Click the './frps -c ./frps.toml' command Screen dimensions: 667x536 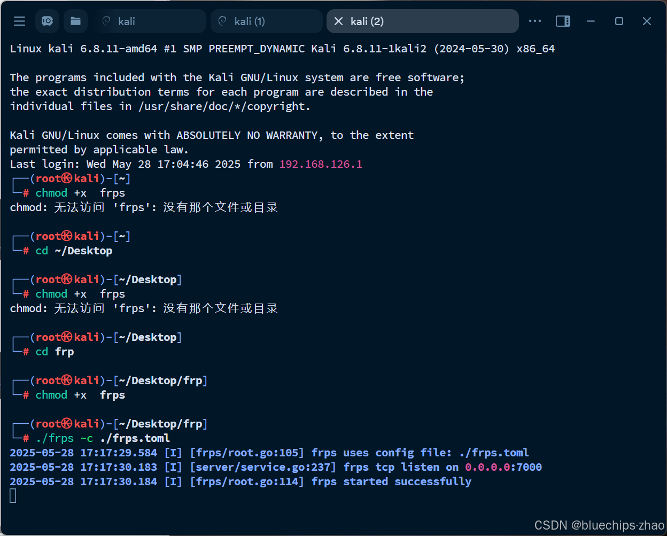coord(103,438)
